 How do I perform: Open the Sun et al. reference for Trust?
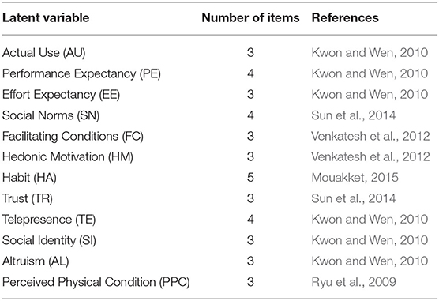(x=353, y=198)
